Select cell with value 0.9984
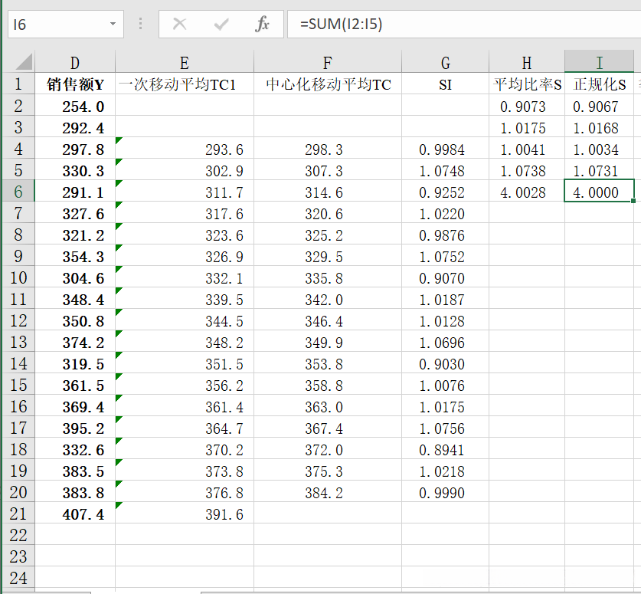Image resolution: width=641 pixels, height=594 pixels. click(445, 149)
